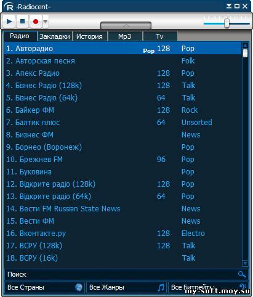Screen dimensions: 253x297
Task: Stop playback with the square button
Action: point(22,21)
